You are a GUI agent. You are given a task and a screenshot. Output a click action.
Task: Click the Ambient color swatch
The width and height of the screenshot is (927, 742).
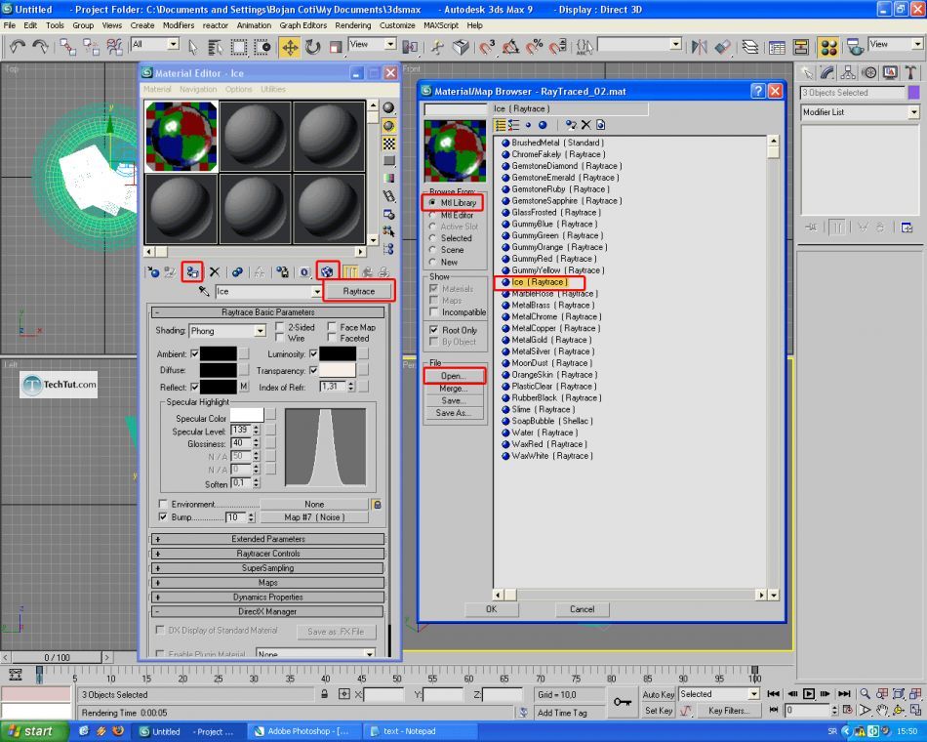(219, 353)
